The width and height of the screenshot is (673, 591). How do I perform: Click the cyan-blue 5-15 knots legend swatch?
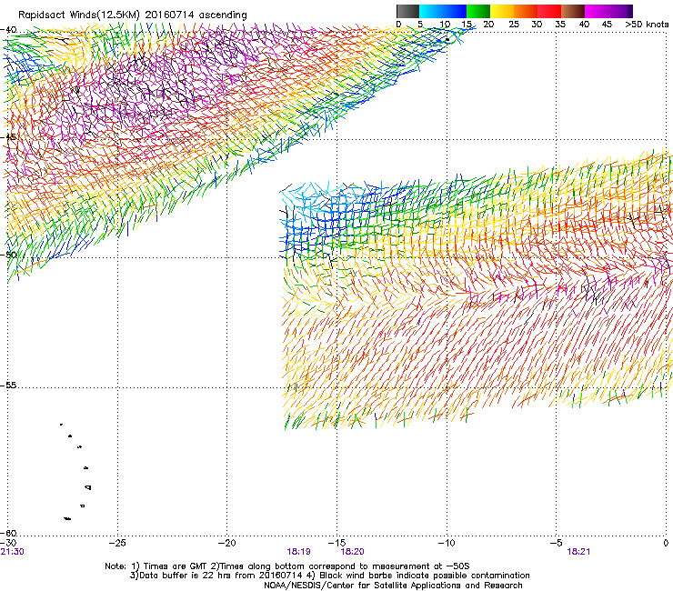tap(443, 11)
